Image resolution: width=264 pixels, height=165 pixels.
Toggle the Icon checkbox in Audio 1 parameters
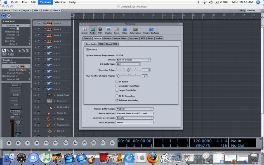pos(18,66)
